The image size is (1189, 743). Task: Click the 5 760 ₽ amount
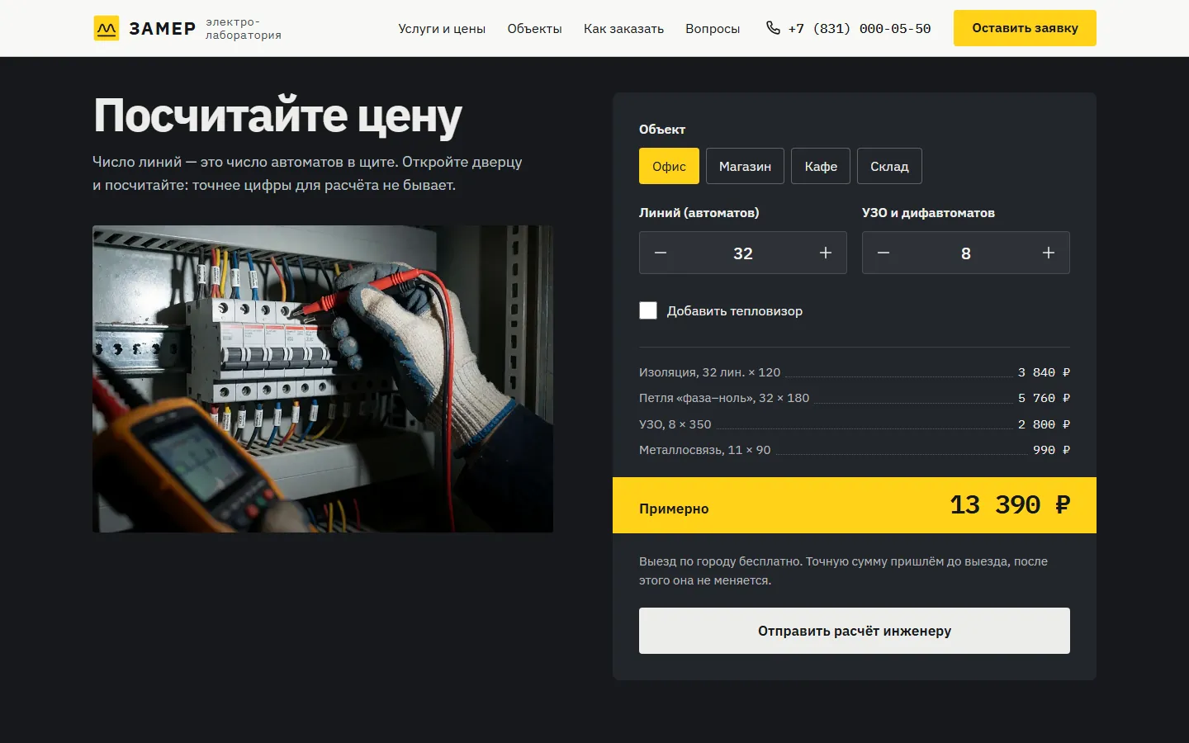[1044, 398]
